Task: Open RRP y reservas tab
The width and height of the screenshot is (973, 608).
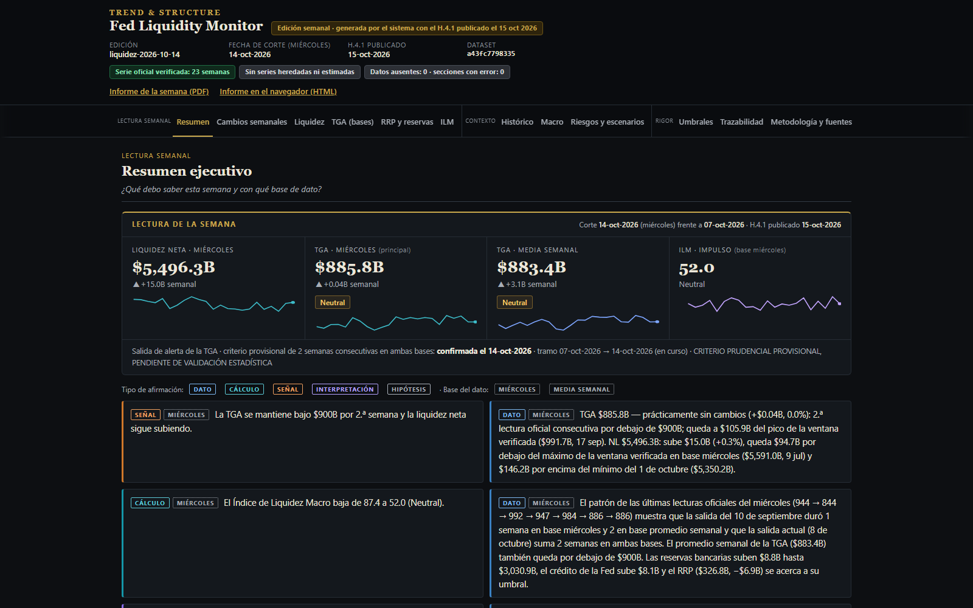Action: pos(407,122)
